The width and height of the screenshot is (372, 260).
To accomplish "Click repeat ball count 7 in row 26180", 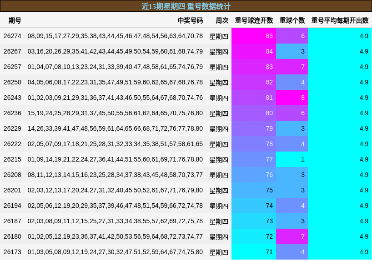I will [x=292, y=236].
